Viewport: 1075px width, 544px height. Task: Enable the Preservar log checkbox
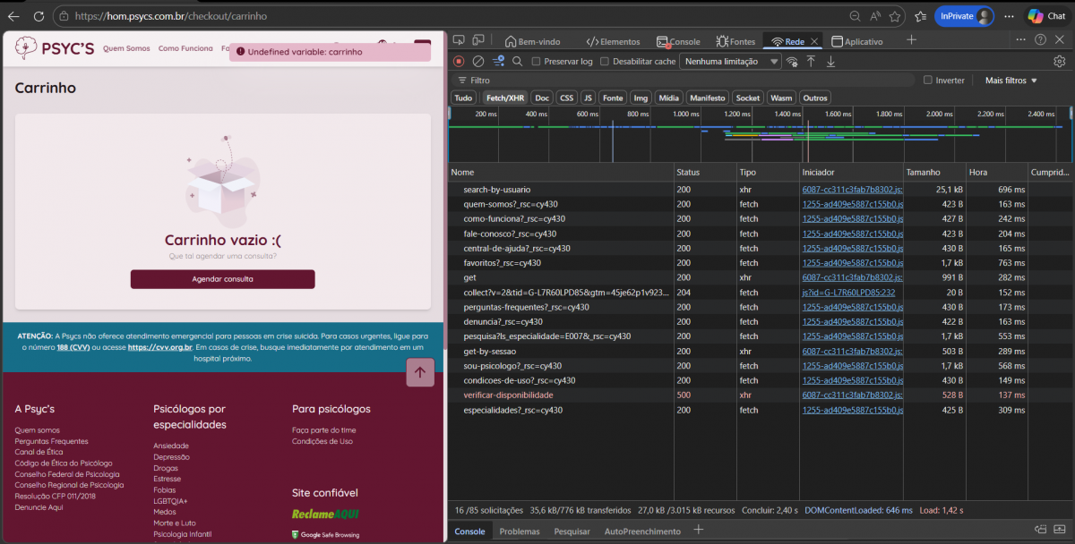click(x=536, y=62)
